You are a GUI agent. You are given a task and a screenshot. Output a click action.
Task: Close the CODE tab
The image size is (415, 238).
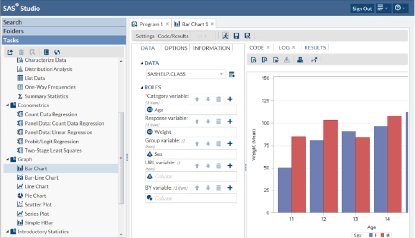[x=268, y=48]
